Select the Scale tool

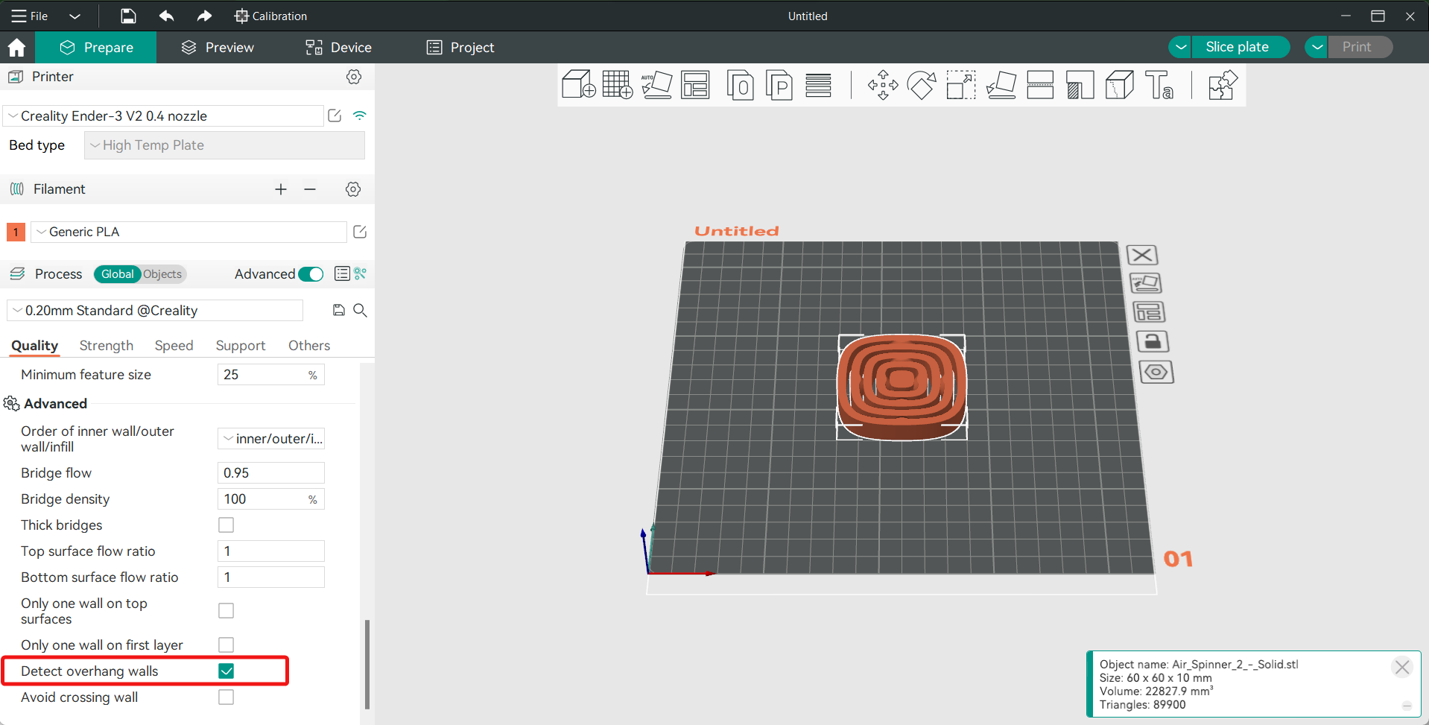[961, 85]
